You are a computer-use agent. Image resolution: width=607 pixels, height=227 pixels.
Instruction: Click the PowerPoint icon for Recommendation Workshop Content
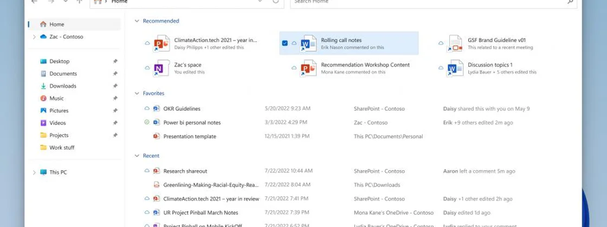[x=308, y=69]
